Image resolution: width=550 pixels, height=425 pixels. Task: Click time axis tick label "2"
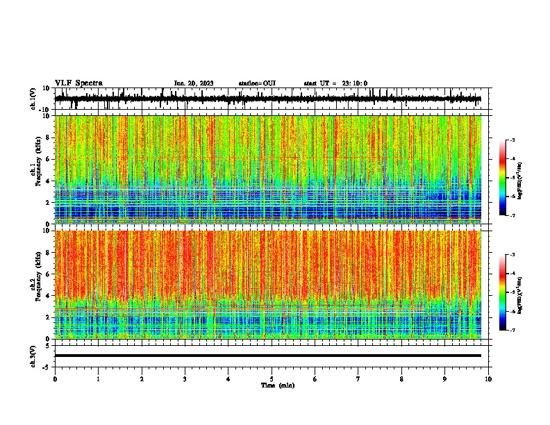[x=142, y=379]
